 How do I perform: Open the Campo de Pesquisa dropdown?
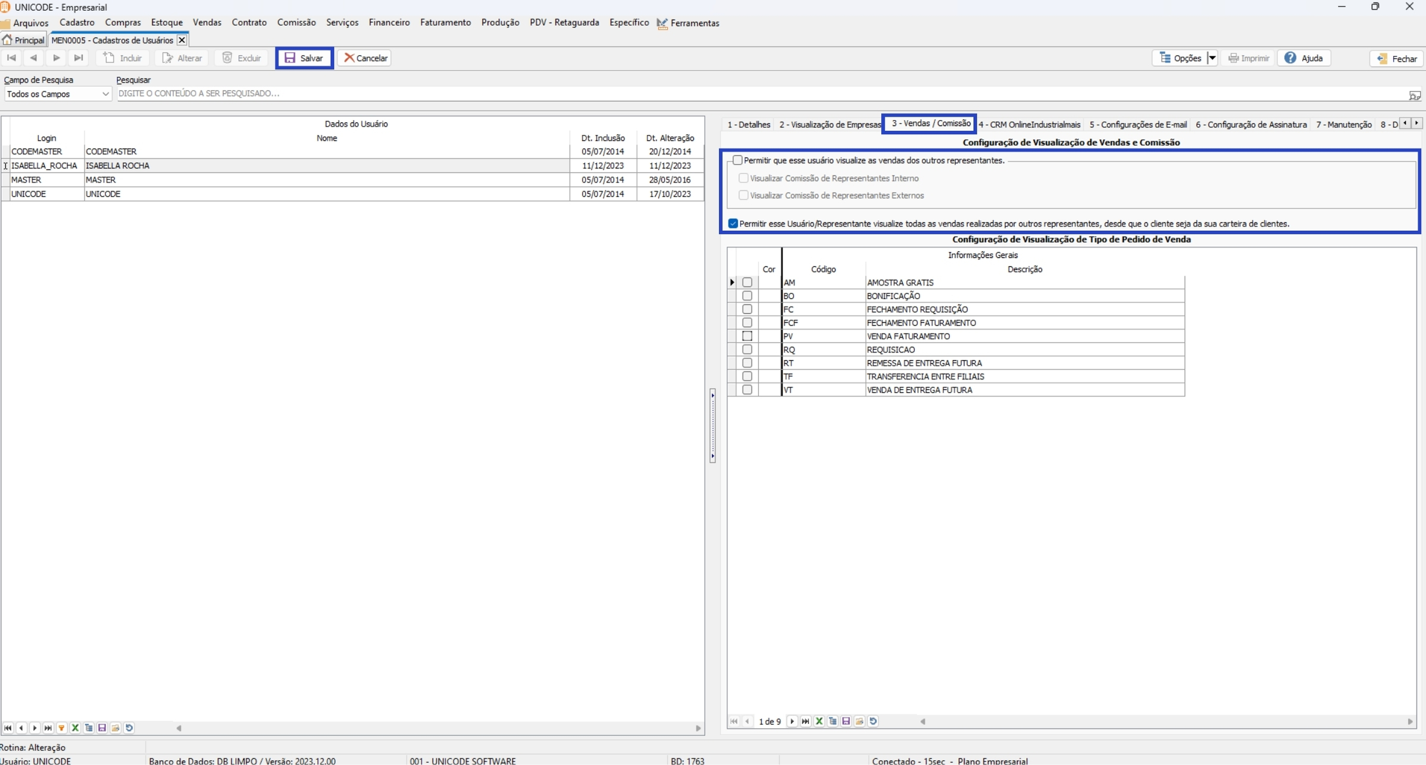105,94
